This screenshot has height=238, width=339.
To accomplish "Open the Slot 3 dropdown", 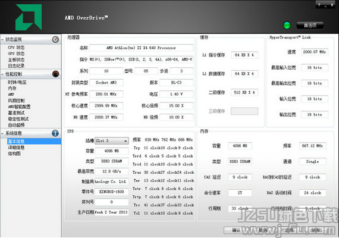I will (x=112, y=141).
